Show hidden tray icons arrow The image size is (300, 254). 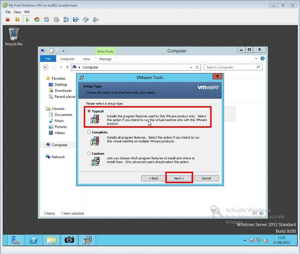coord(245,240)
